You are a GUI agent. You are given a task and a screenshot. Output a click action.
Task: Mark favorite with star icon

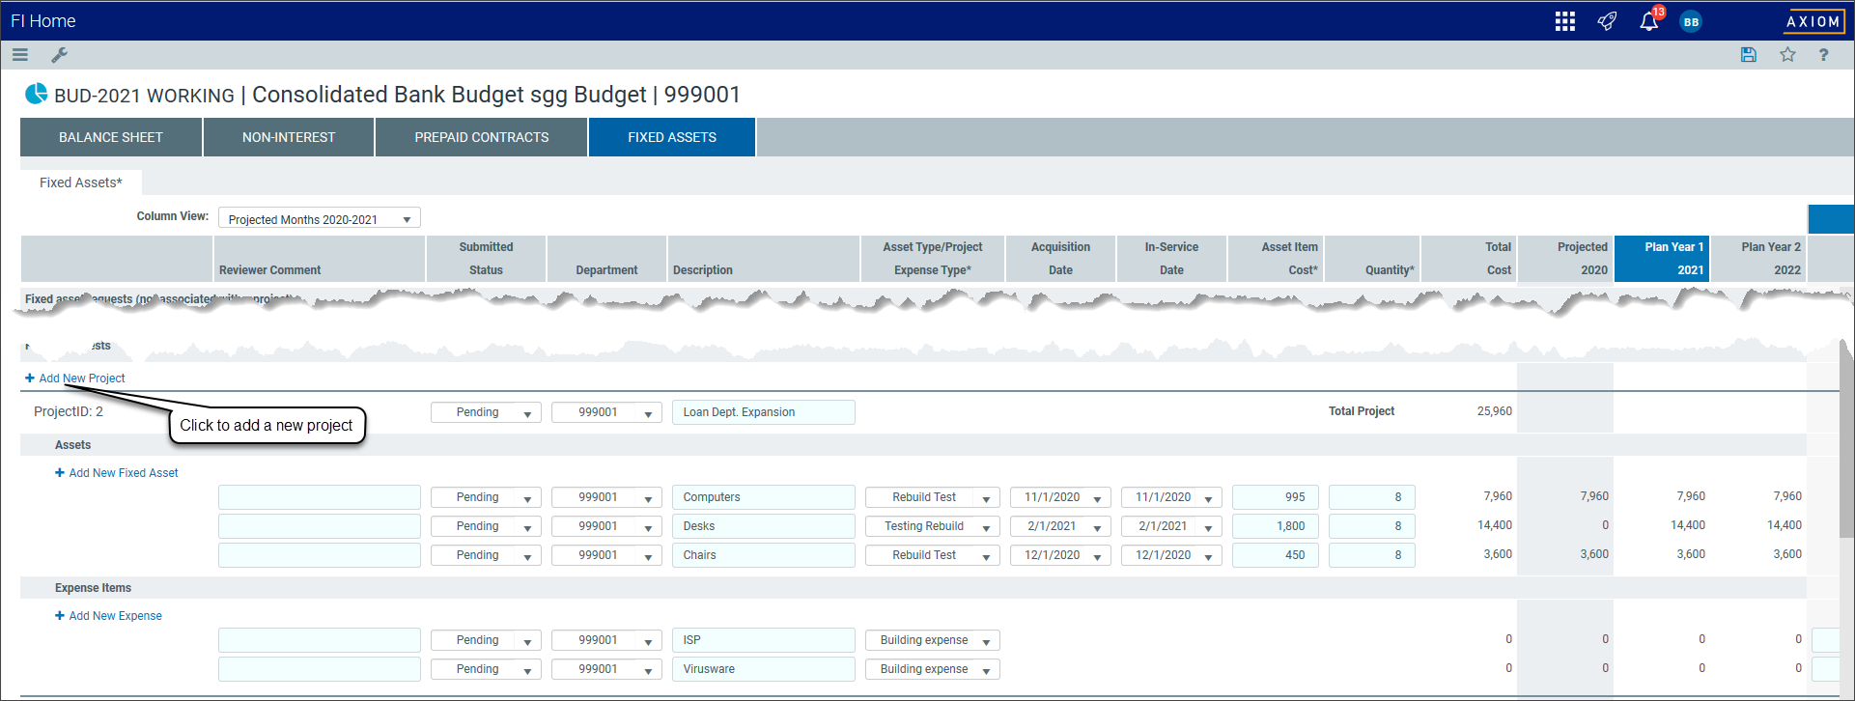(x=1787, y=55)
